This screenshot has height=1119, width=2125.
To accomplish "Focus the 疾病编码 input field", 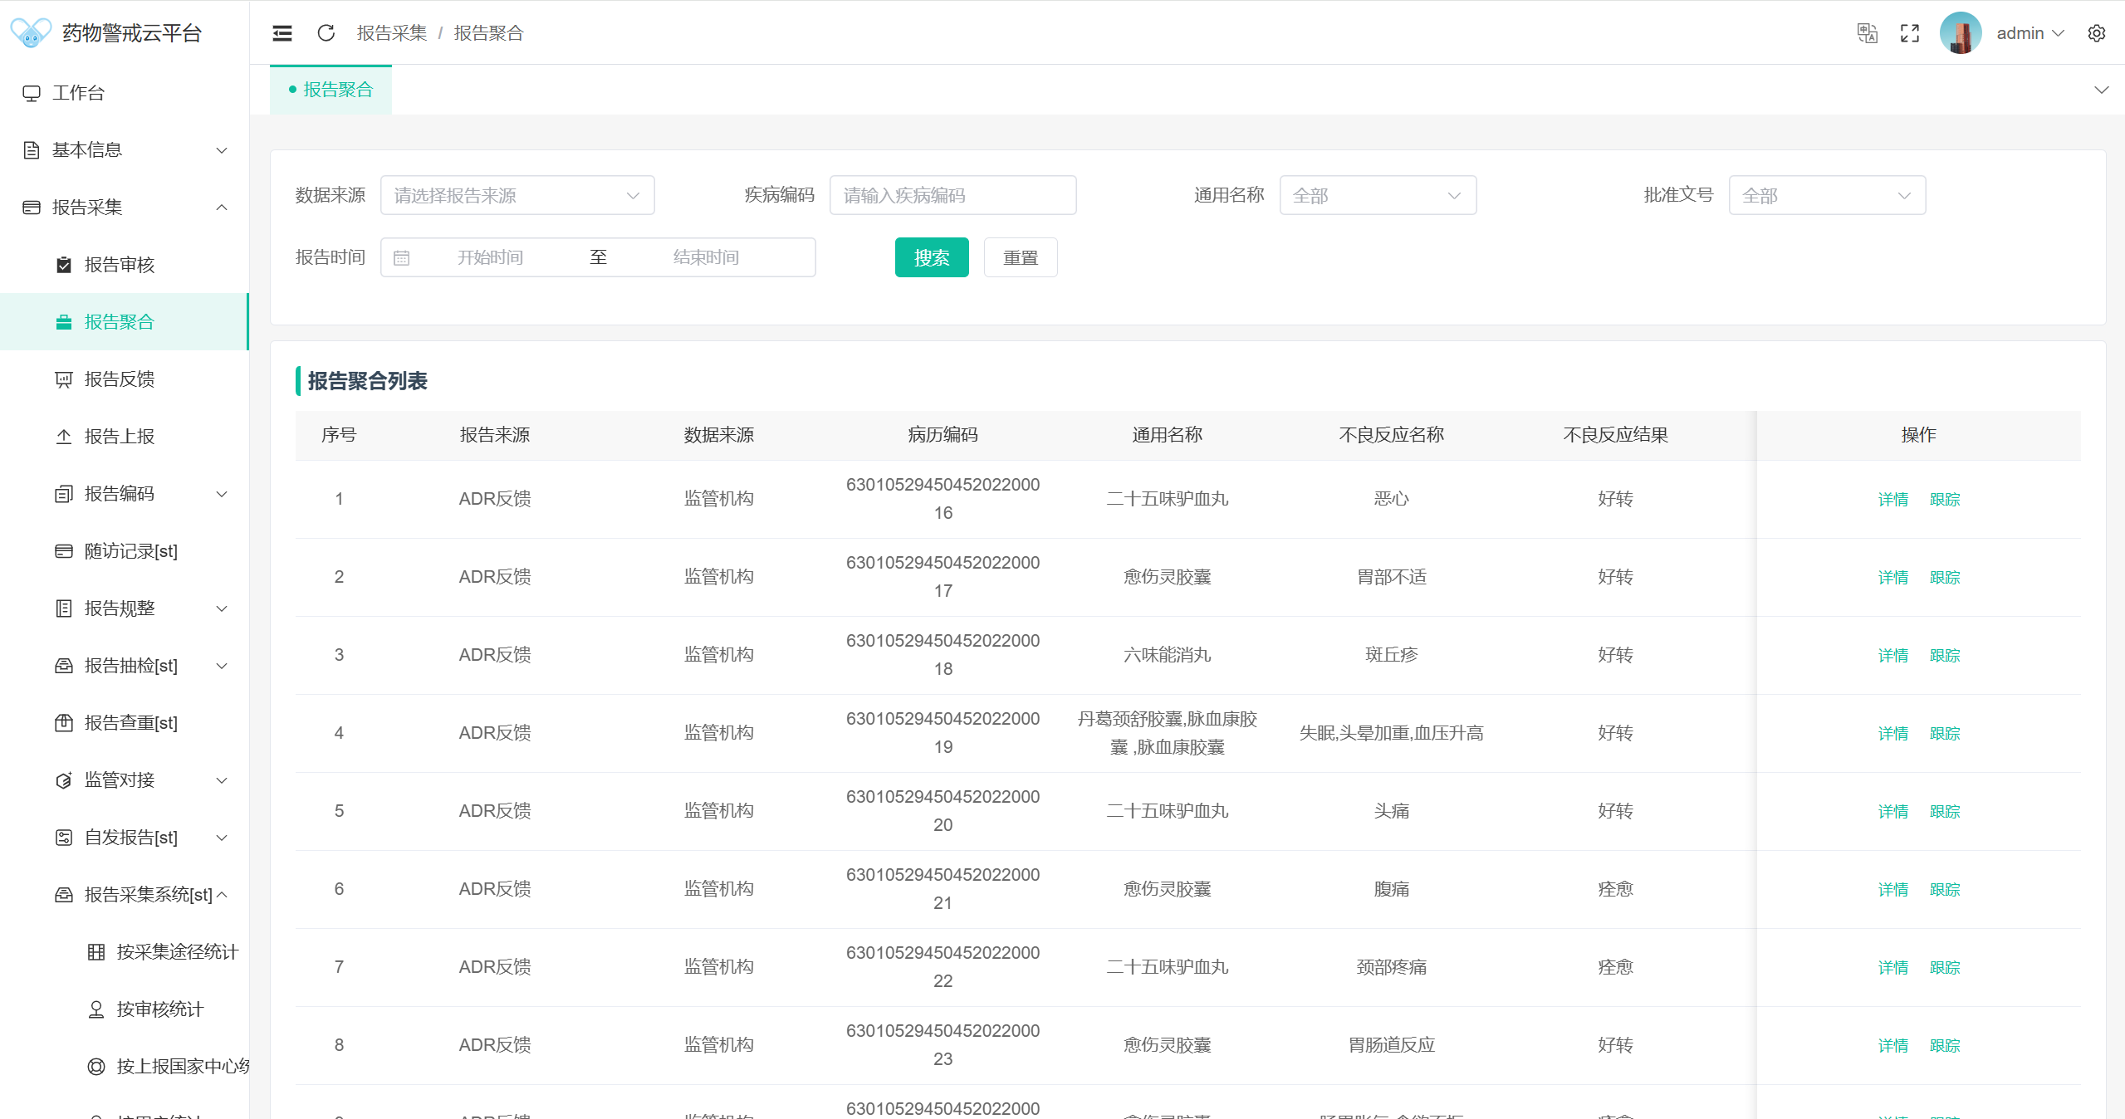I will 952,196.
